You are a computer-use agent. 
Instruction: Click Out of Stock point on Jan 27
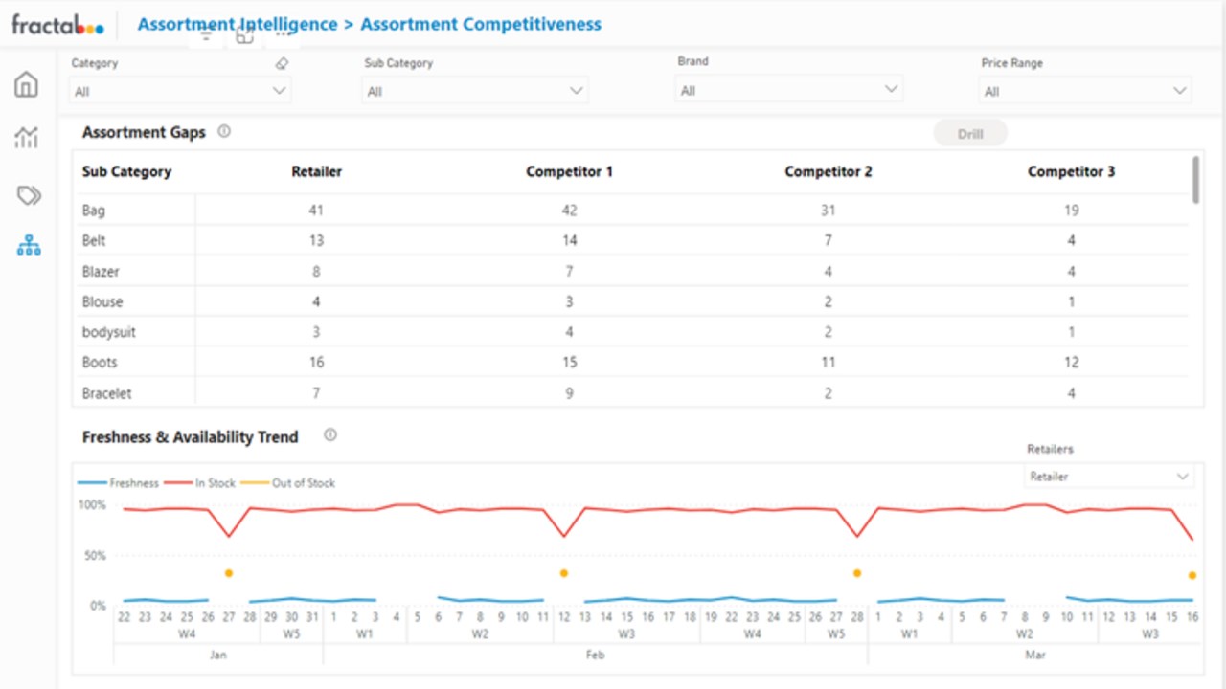pyautogui.click(x=229, y=573)
